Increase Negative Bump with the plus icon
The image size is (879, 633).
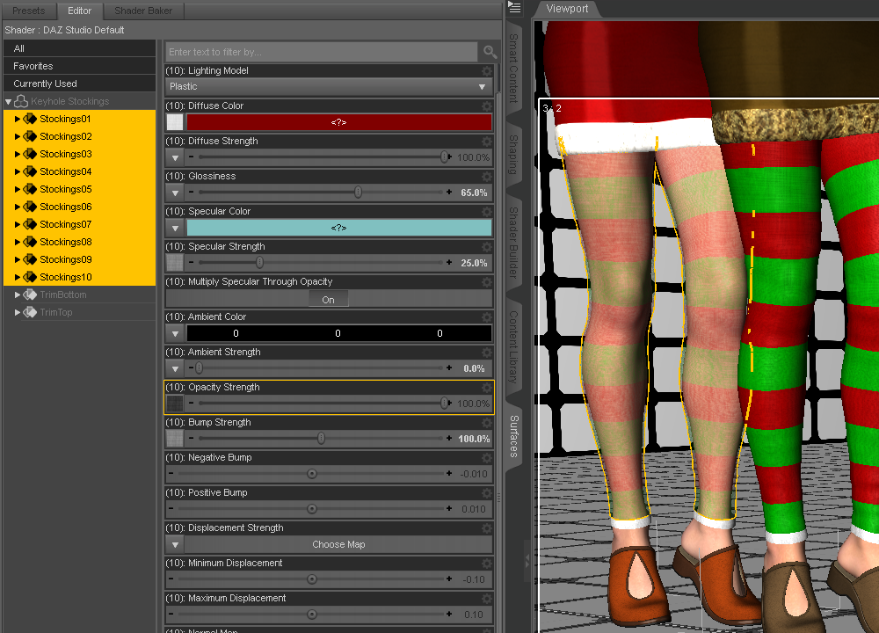449,474
